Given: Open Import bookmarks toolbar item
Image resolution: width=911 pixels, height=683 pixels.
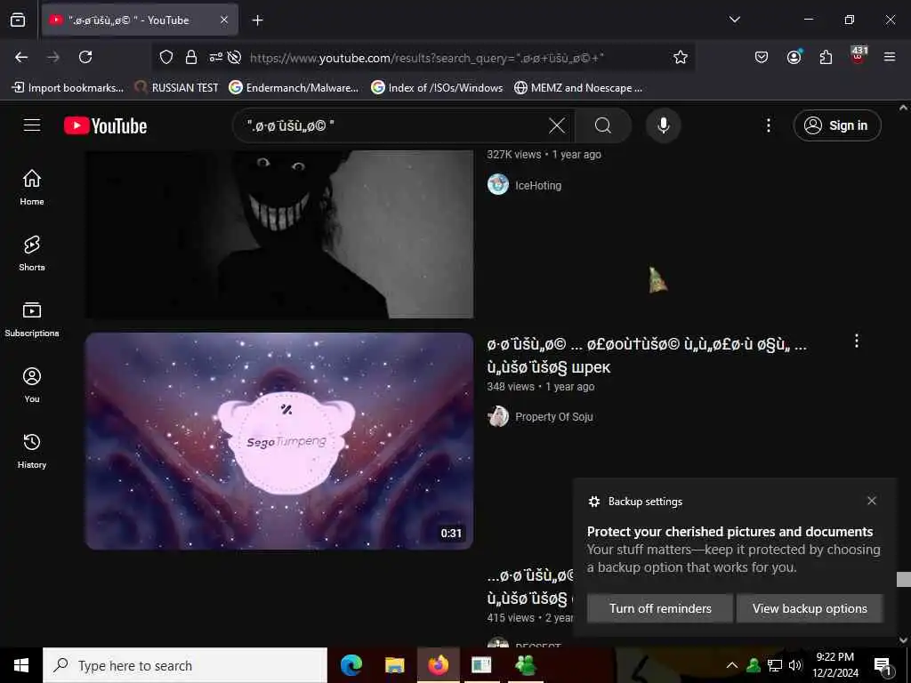Looking at the screenshot, I should coord(68,88).
